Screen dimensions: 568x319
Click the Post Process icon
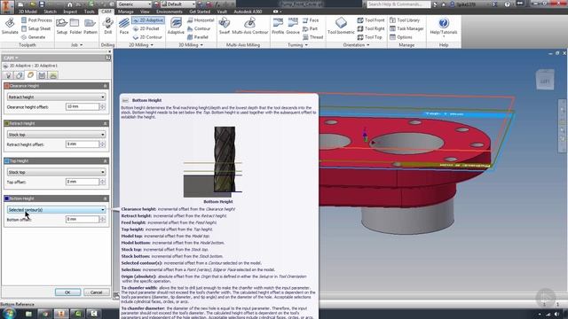(24, 20)
